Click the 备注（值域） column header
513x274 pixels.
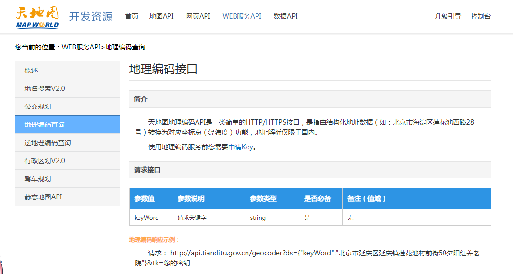coord(416,198)
